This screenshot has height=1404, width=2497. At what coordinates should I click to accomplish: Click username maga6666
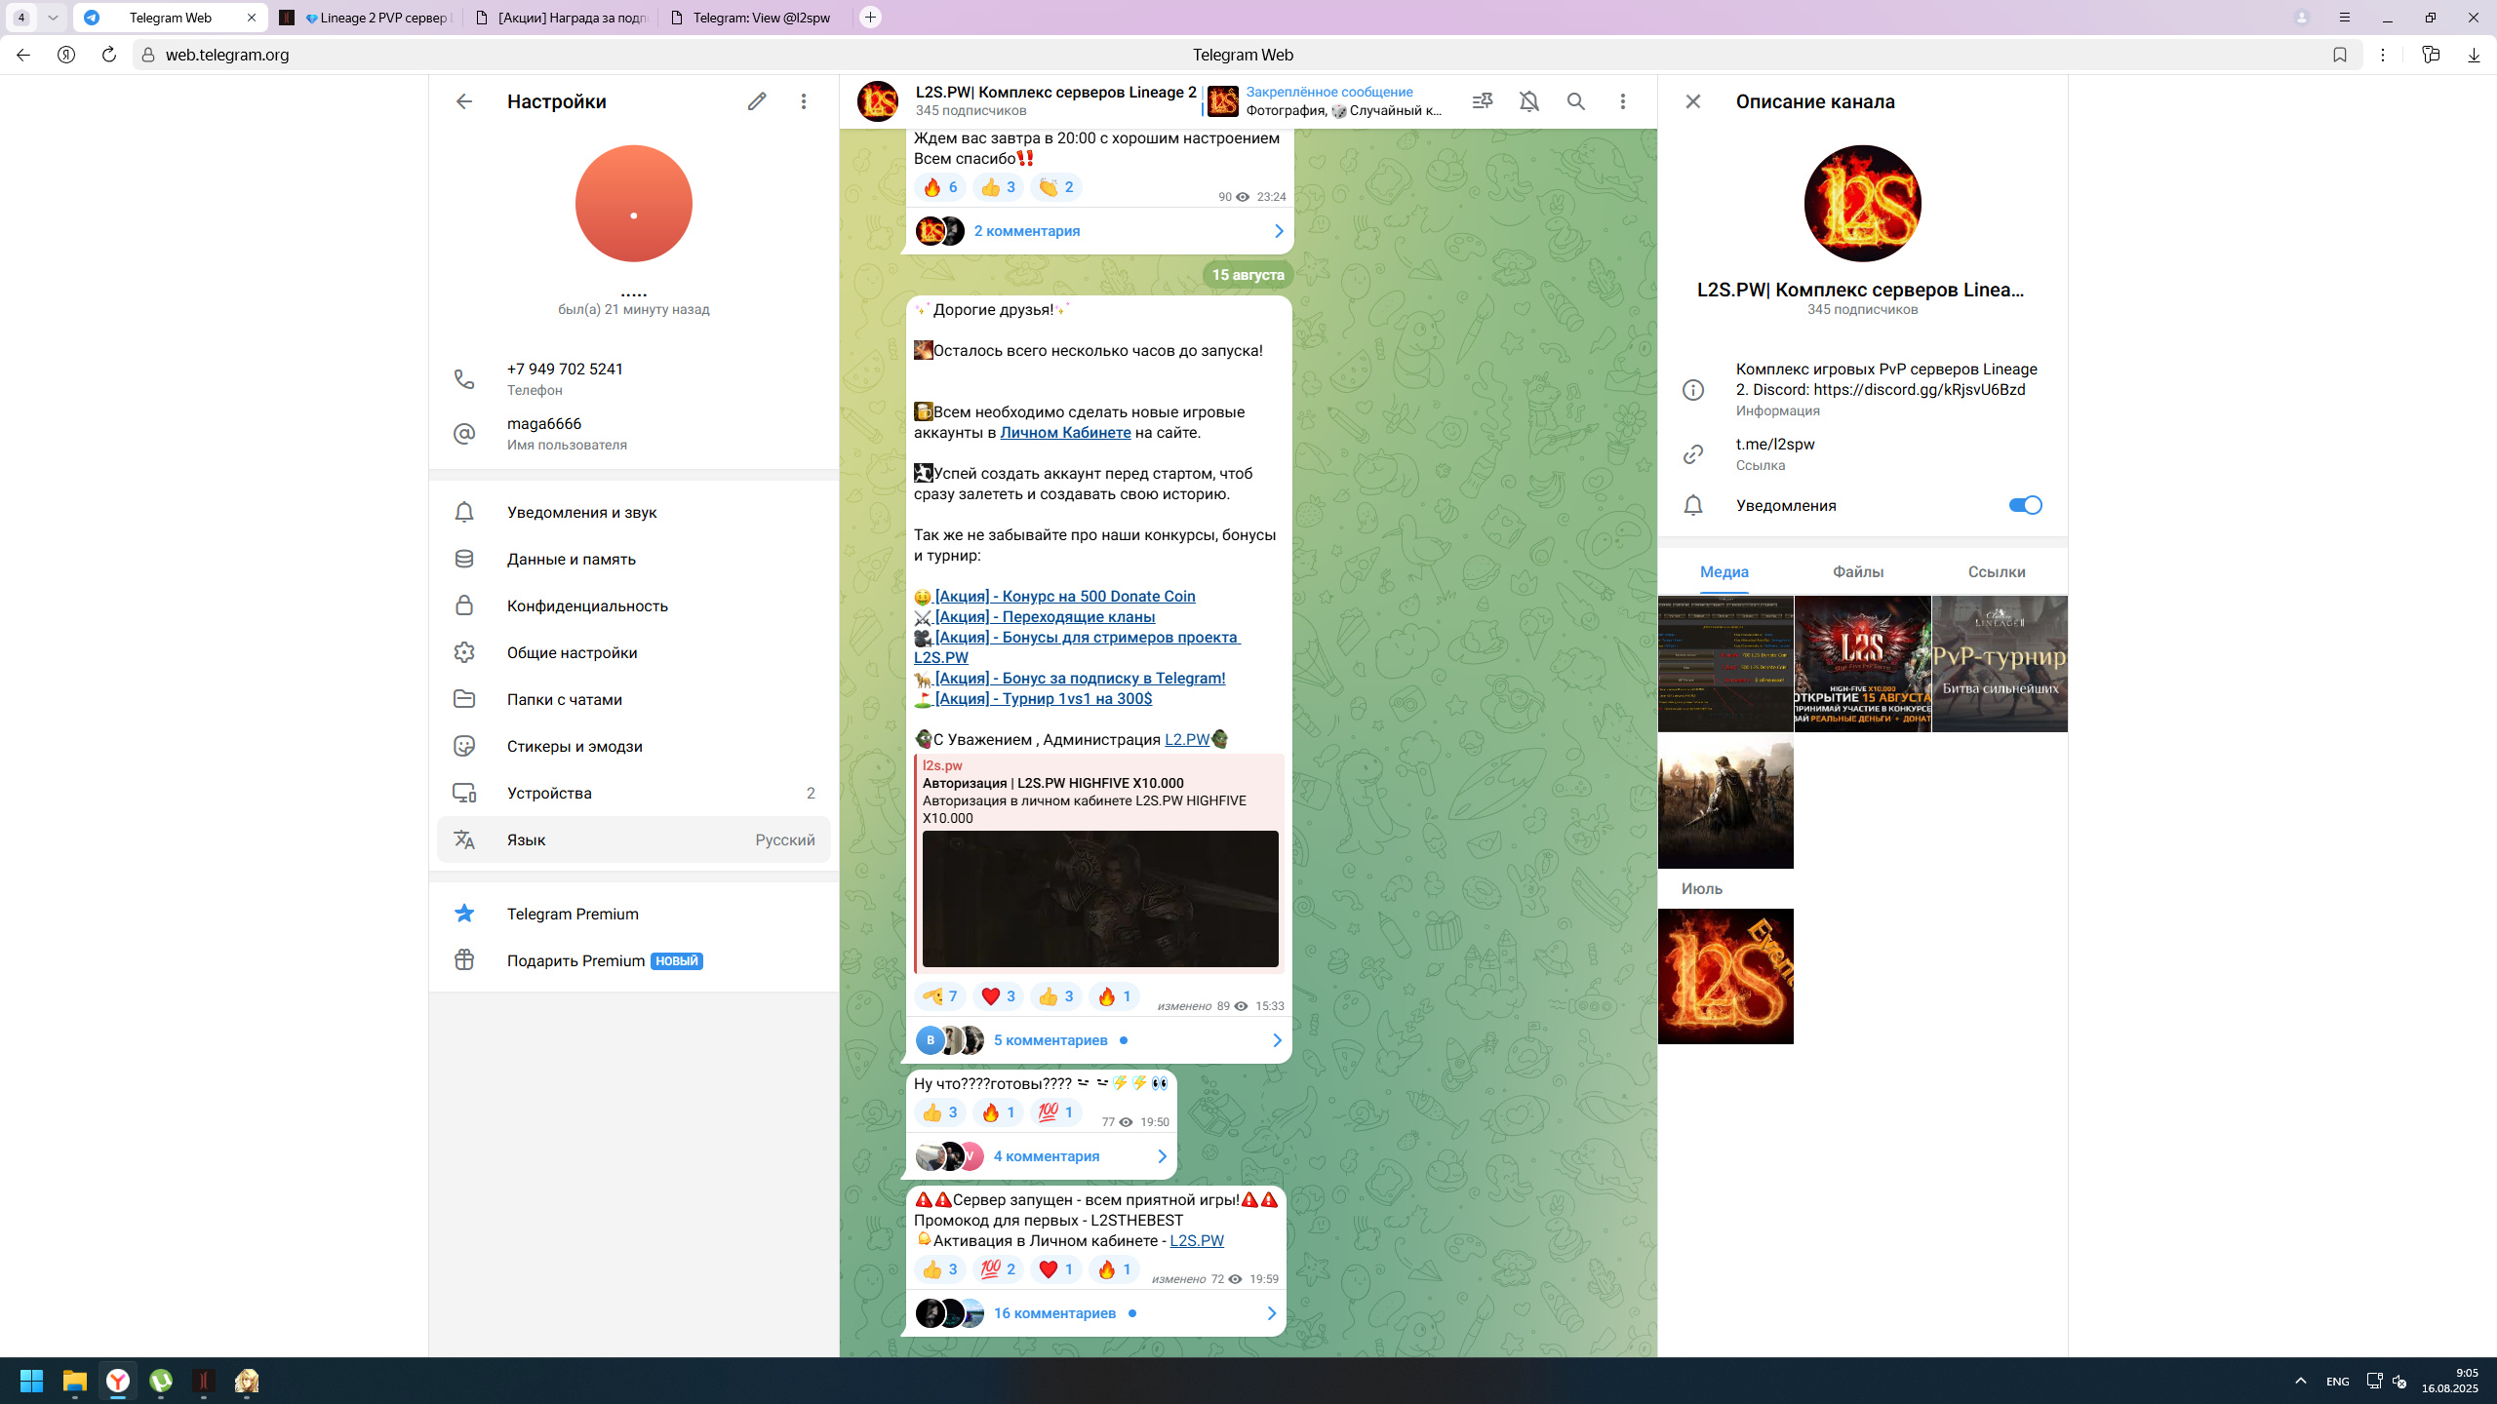pyautogui.click(x=544, y=423)
